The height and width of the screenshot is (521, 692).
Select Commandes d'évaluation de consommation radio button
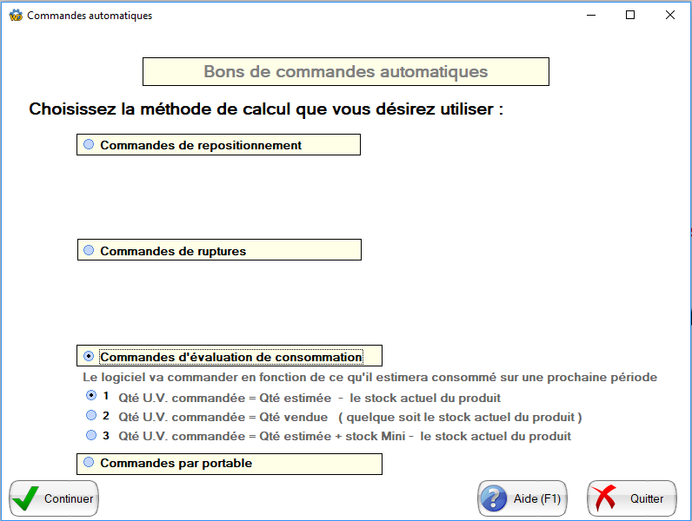point(89,356)
